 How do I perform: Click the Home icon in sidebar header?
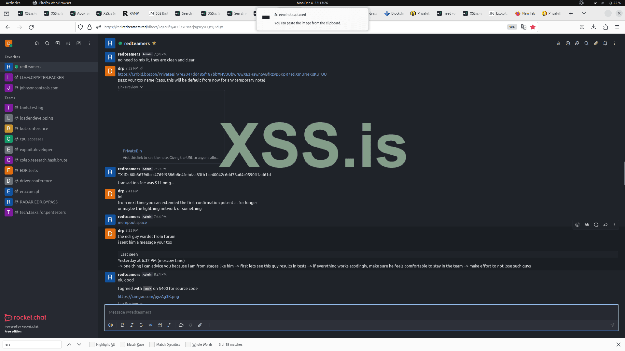click(37, 43)
